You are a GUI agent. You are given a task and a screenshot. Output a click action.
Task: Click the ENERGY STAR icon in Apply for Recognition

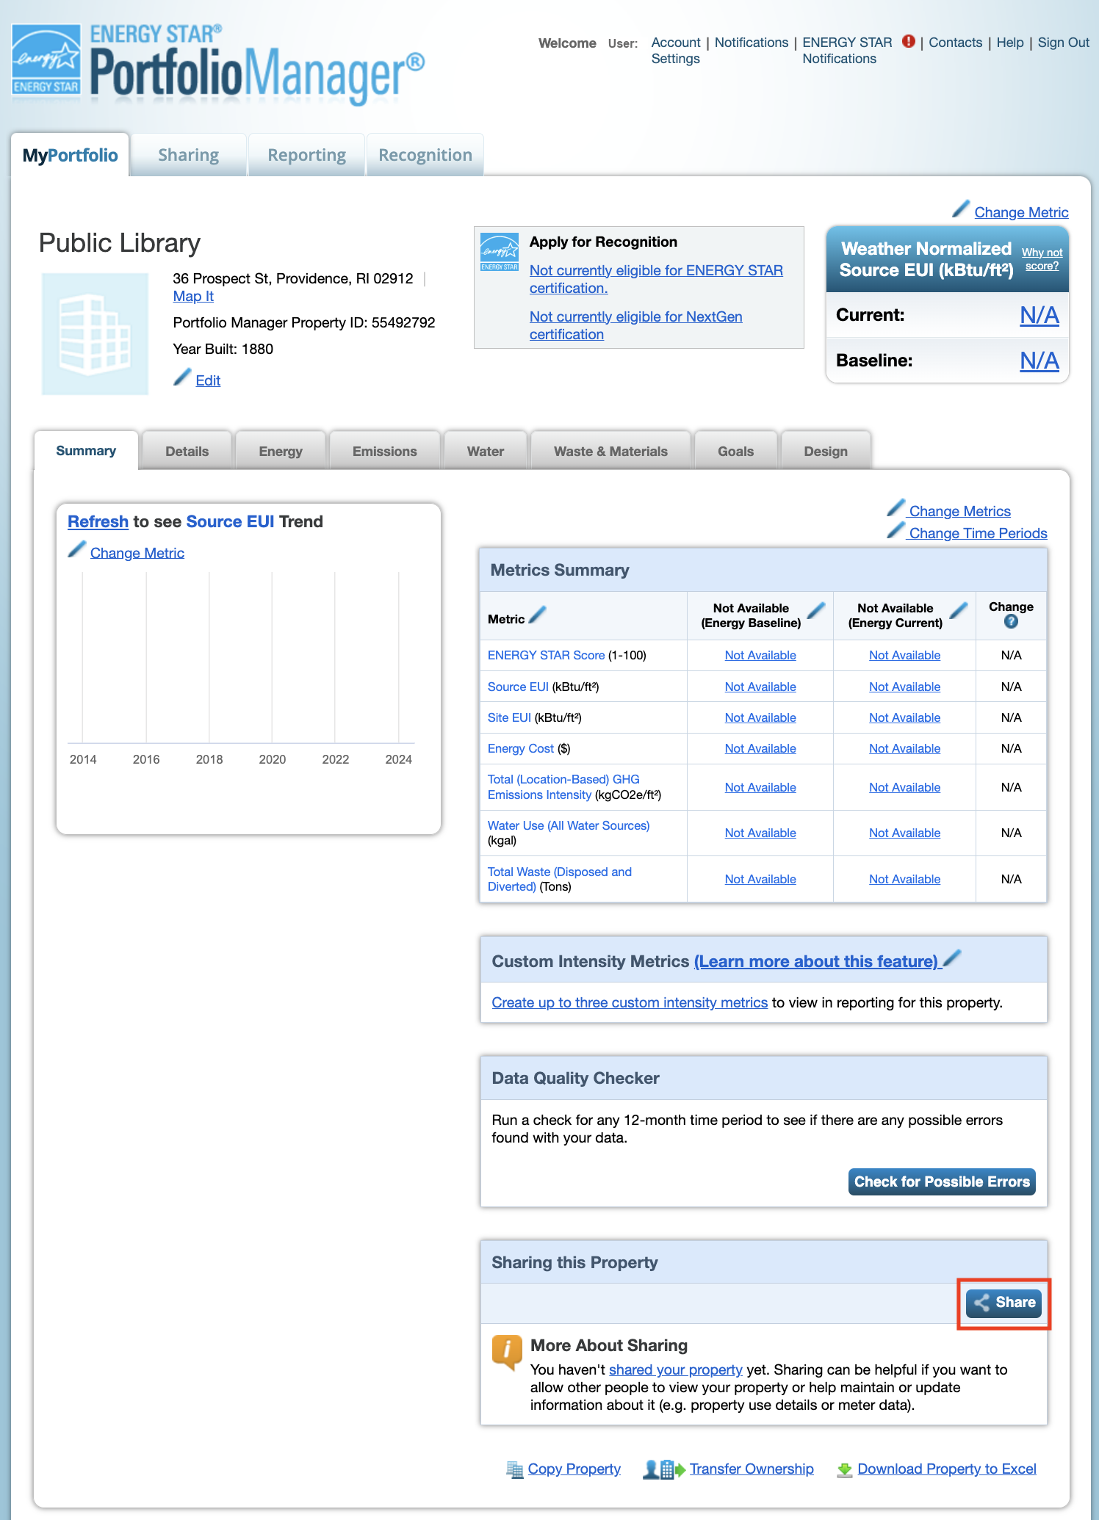coord(500,253)
